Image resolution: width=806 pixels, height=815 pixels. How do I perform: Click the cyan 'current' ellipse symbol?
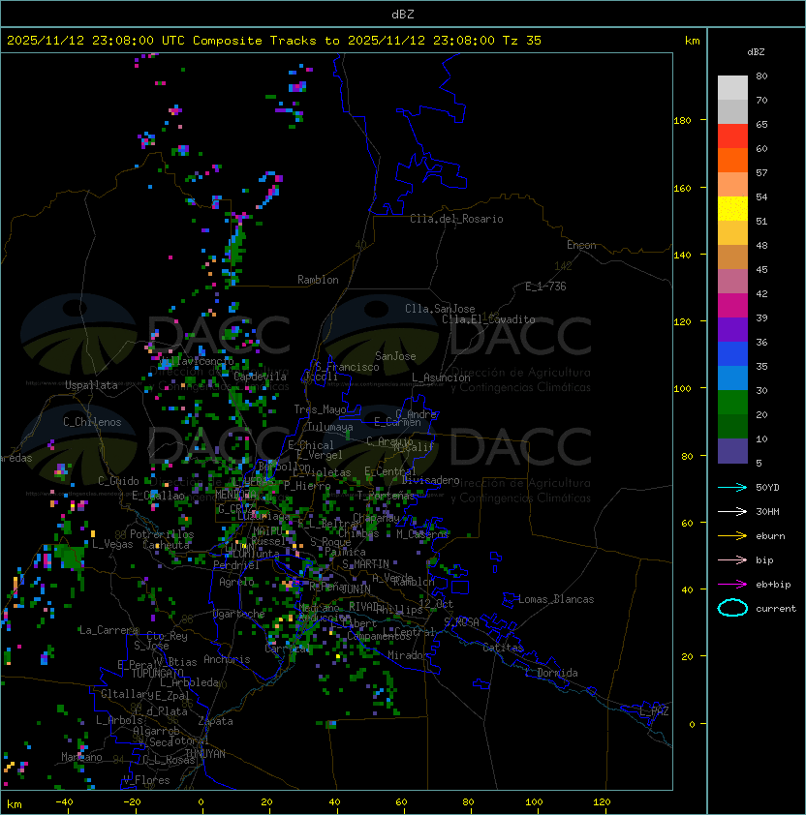[732, 608]
